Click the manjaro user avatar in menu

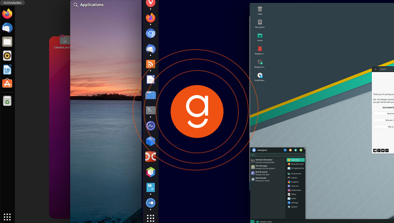coord(254,150)
